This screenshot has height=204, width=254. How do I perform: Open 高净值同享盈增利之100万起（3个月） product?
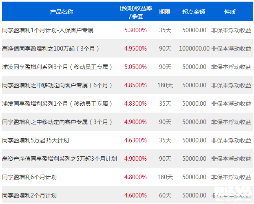click(x=51, y=49)
